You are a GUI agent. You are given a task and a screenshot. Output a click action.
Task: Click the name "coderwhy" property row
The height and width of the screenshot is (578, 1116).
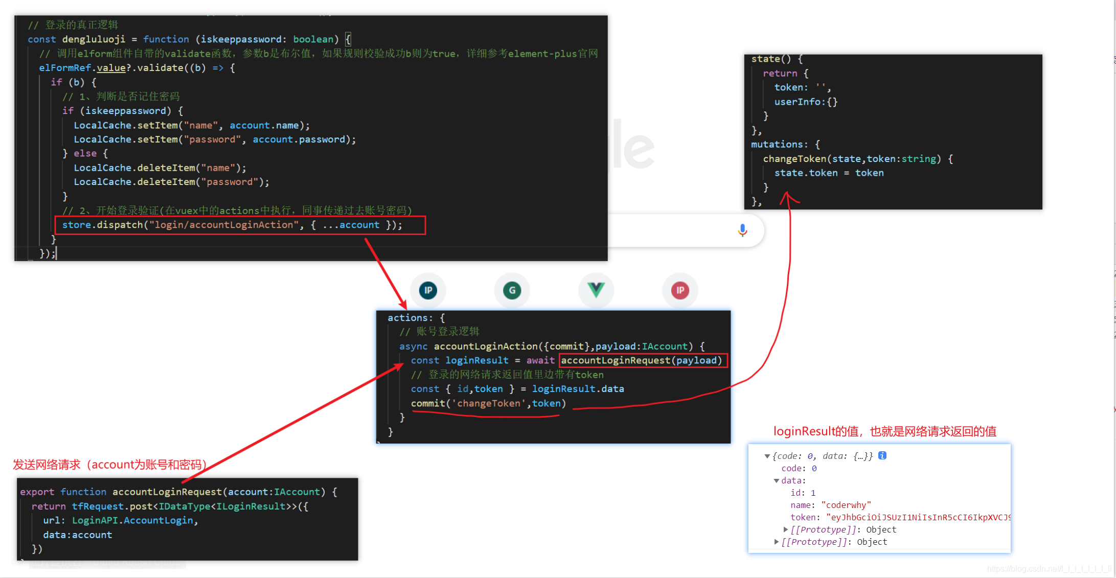(x=830, y=505)
